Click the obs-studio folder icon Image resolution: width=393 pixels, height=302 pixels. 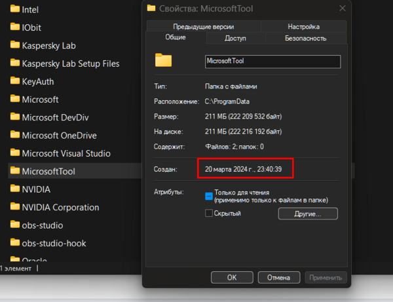[15, 225]
